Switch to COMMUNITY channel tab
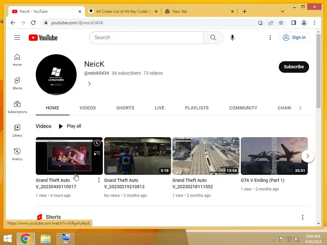Viewport: 327px width, 245px height. point(243,108)
